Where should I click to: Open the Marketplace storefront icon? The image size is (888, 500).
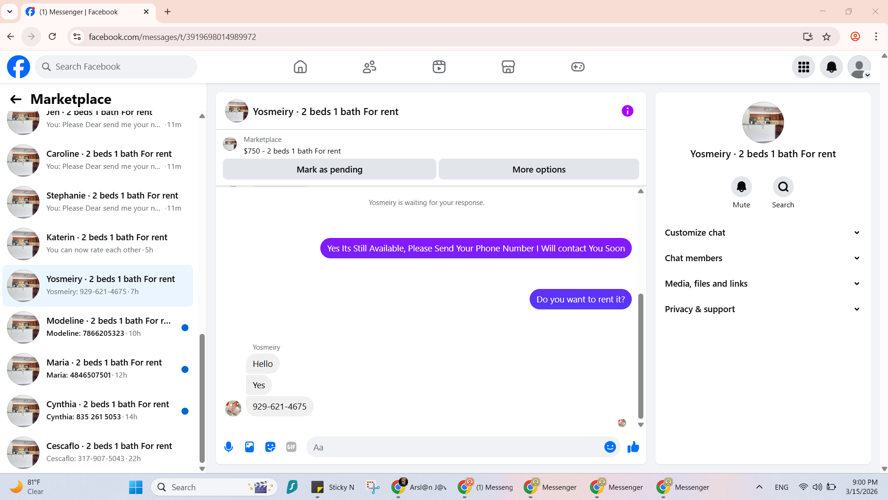pos(508,67)
